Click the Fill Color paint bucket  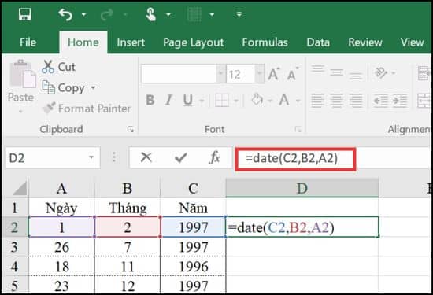[257, 100]
